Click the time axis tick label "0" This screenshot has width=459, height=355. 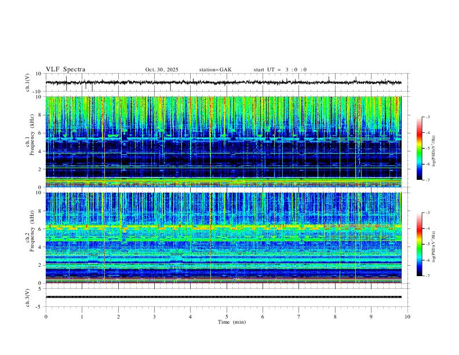tap(46, 317)
